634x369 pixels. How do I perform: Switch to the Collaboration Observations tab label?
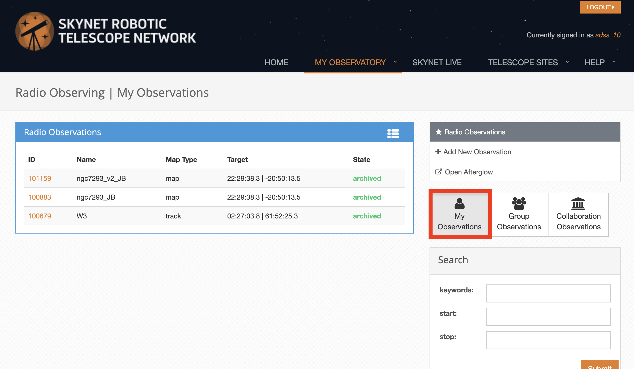coord(579,221)
